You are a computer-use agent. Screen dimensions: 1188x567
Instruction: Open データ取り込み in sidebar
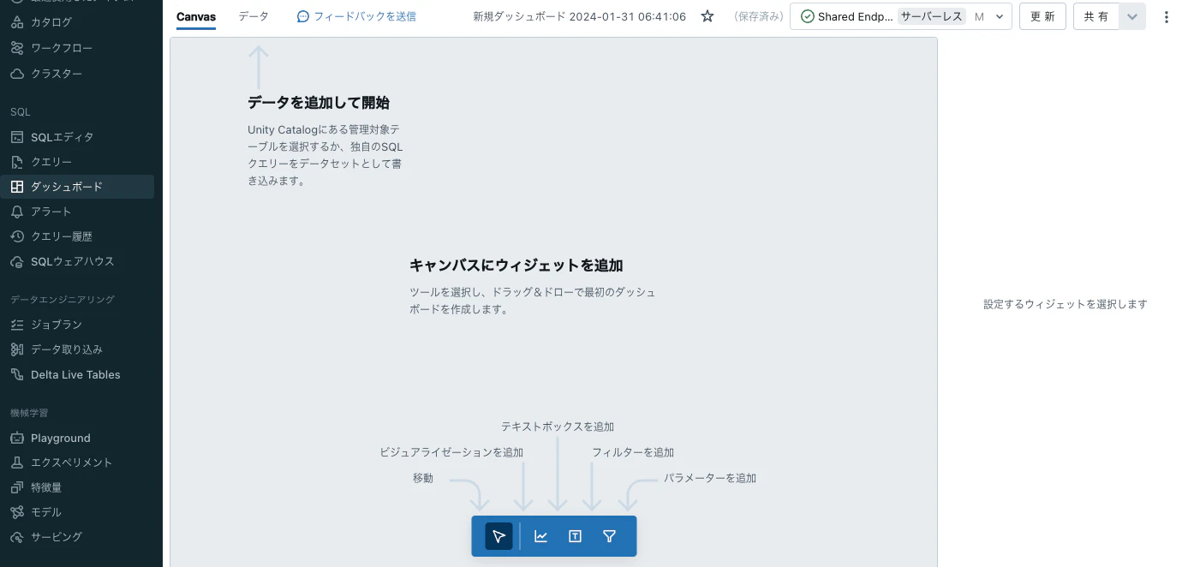(67, 349)
